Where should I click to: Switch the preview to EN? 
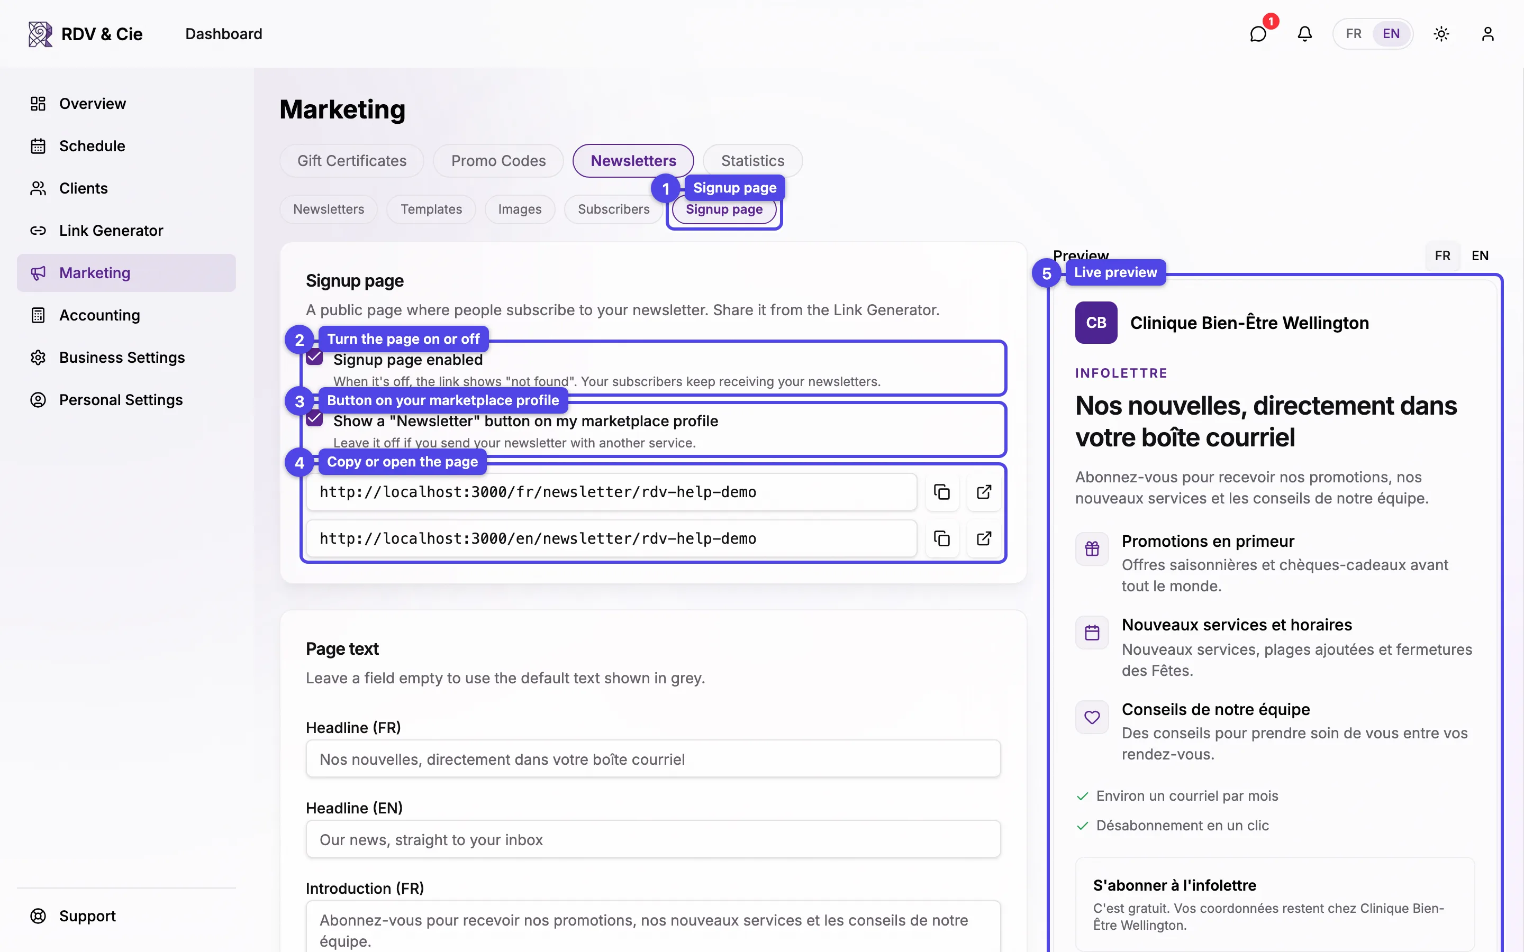tap(1480, 255)
